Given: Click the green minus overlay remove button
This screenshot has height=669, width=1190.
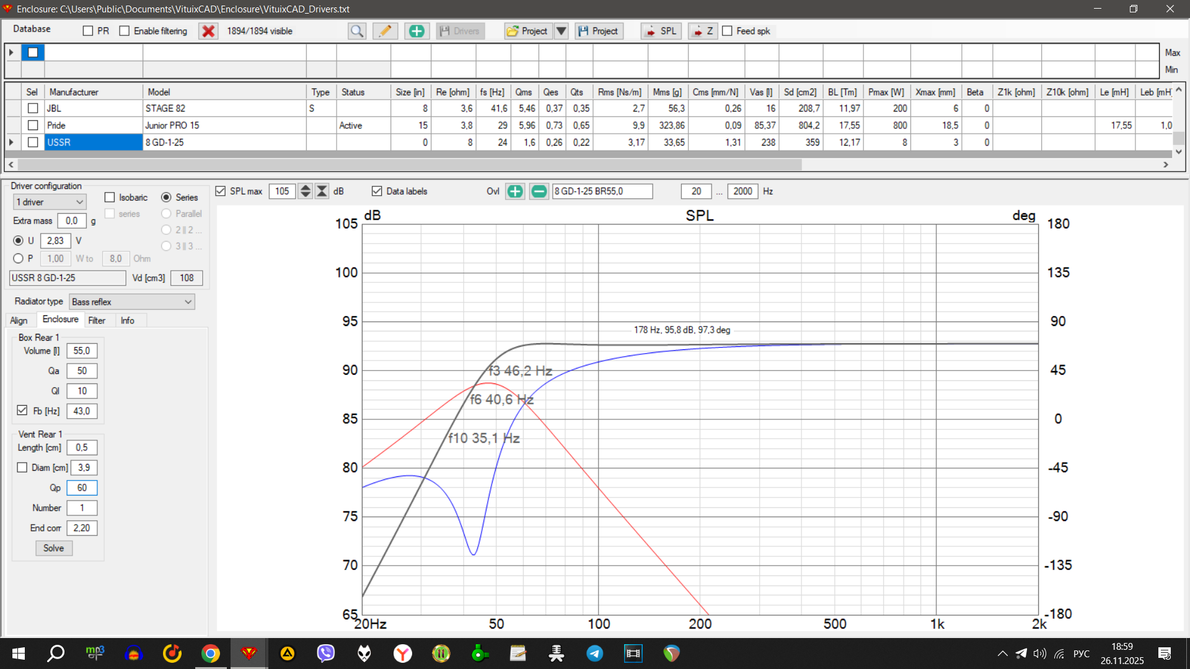Looking at the screenshot, I should pos(539,191).
